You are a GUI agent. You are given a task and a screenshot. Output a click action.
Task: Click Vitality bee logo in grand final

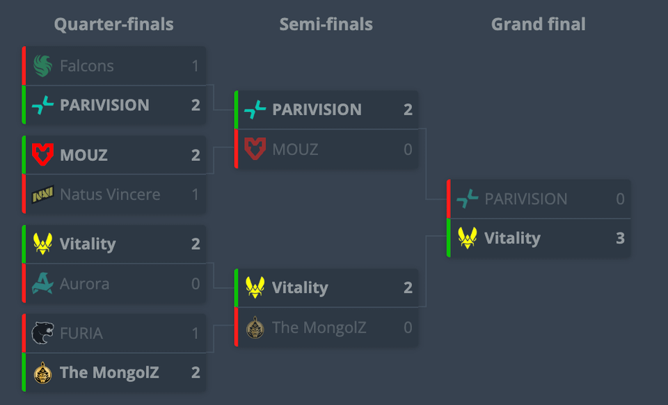(467, 238)
